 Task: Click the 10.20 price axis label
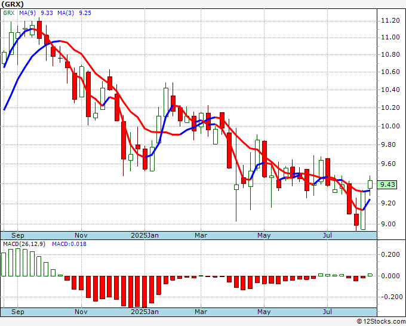pos(390,107)
